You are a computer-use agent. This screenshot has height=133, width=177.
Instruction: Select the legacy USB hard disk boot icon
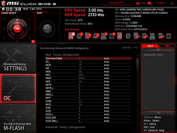(x=136, y=36)
